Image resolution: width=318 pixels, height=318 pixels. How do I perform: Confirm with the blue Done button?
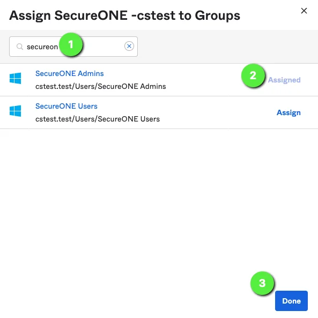click(291, 301)
